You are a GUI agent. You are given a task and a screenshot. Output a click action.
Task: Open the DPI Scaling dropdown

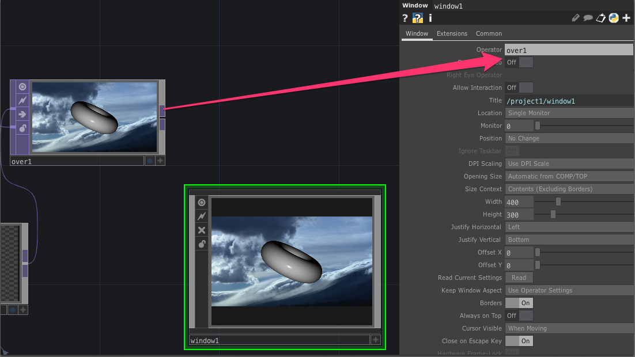point(569,164)
